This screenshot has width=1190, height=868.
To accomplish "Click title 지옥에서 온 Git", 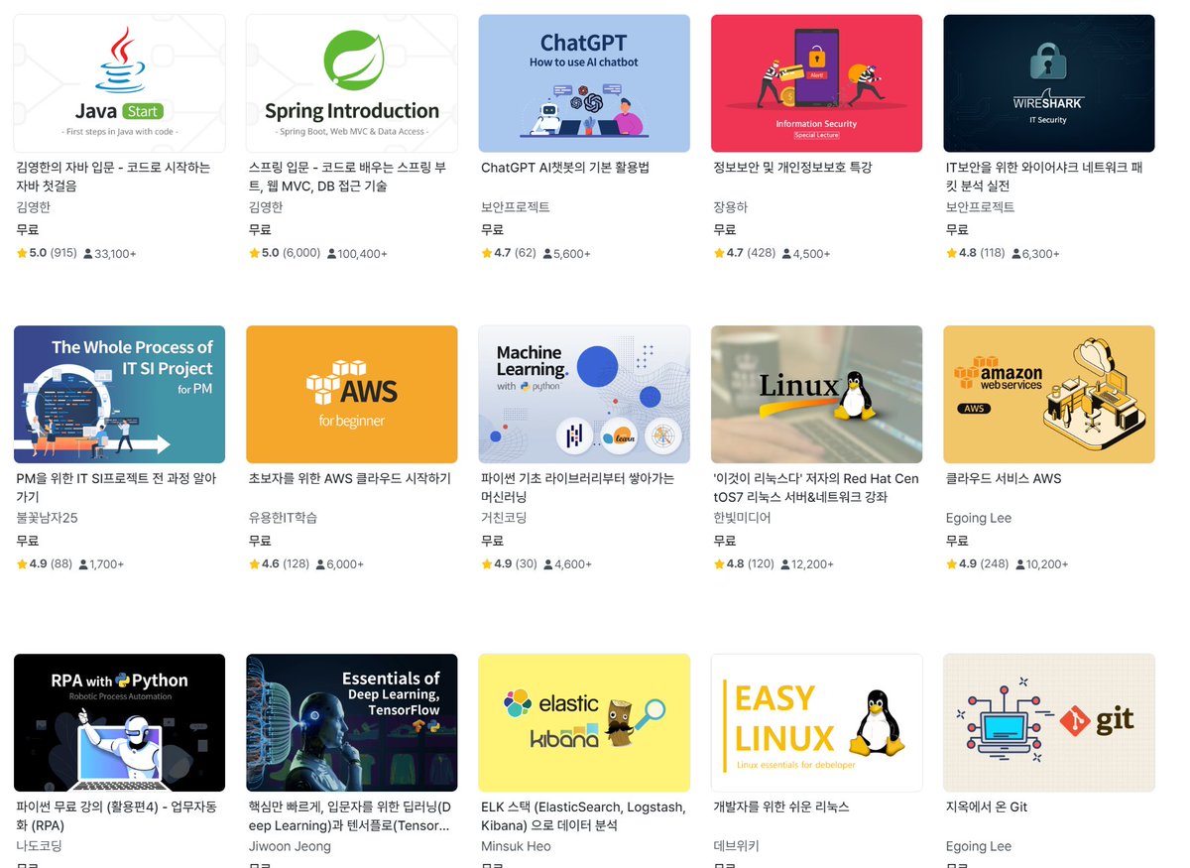I will click(987, 806).
